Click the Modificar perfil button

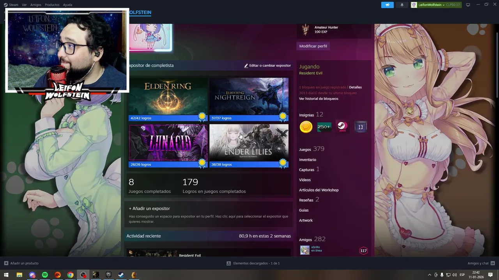(313, 46)
